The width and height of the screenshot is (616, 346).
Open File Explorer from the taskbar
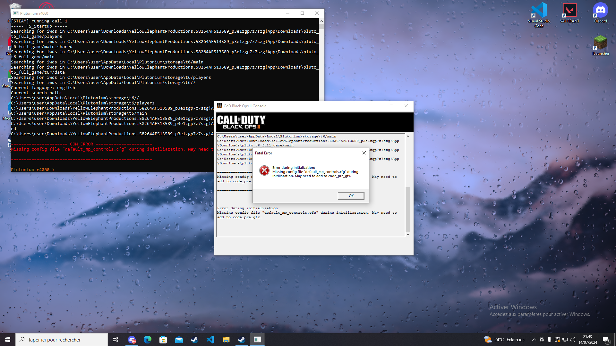click(226, 340)
